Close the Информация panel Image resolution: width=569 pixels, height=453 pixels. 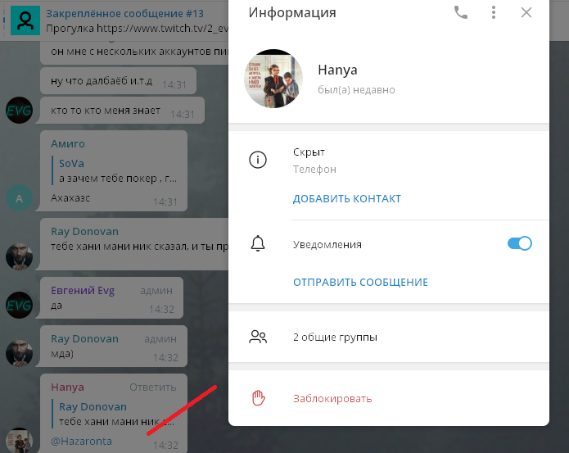pos(526,12)
